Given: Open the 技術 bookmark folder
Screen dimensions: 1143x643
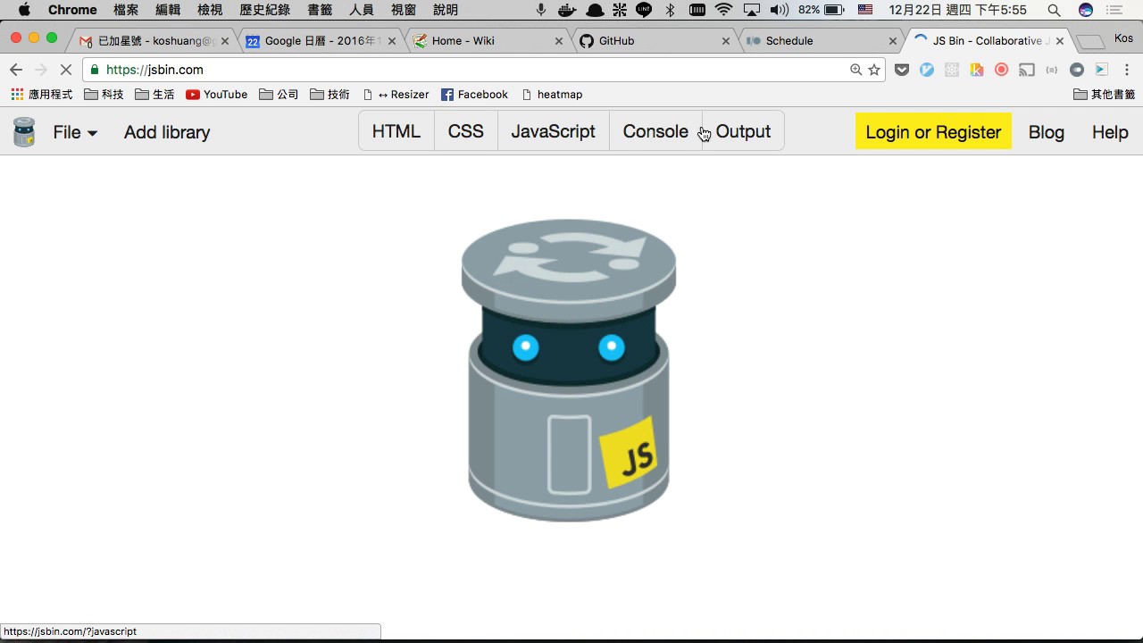Looking at the screenshot, I should [x=330, y=95].
